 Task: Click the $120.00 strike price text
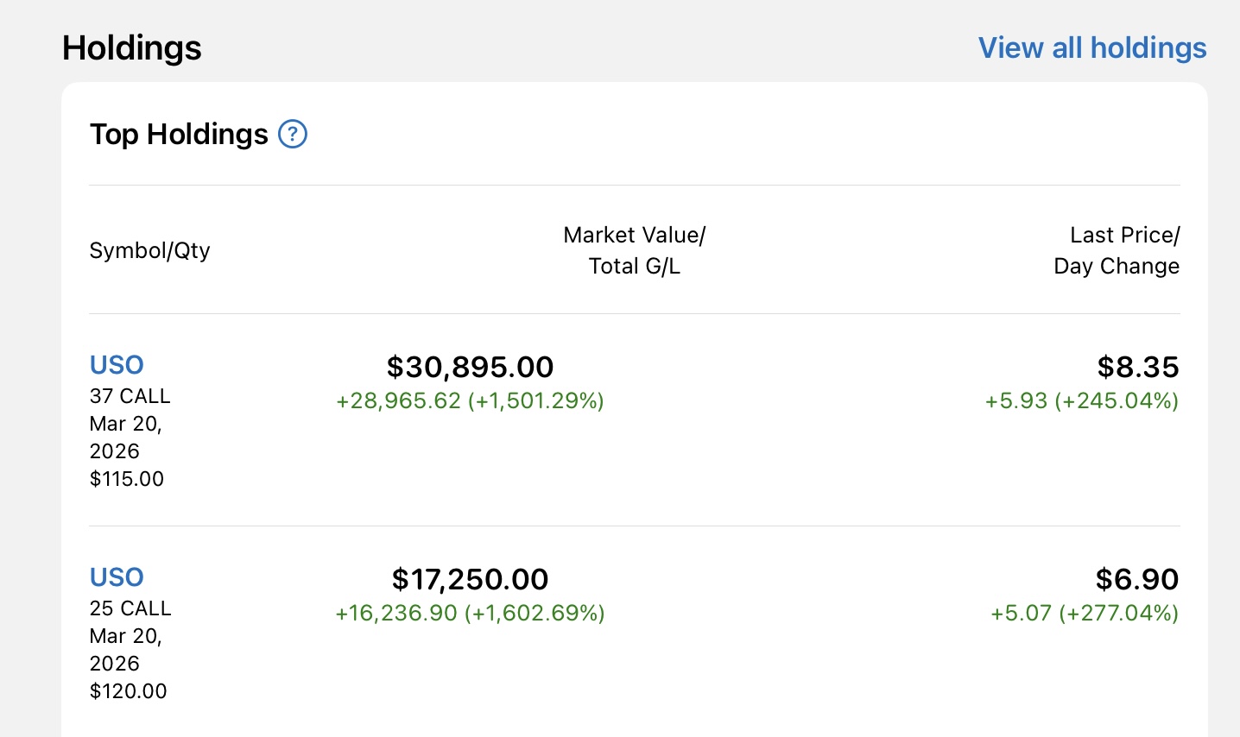point(129,691)
